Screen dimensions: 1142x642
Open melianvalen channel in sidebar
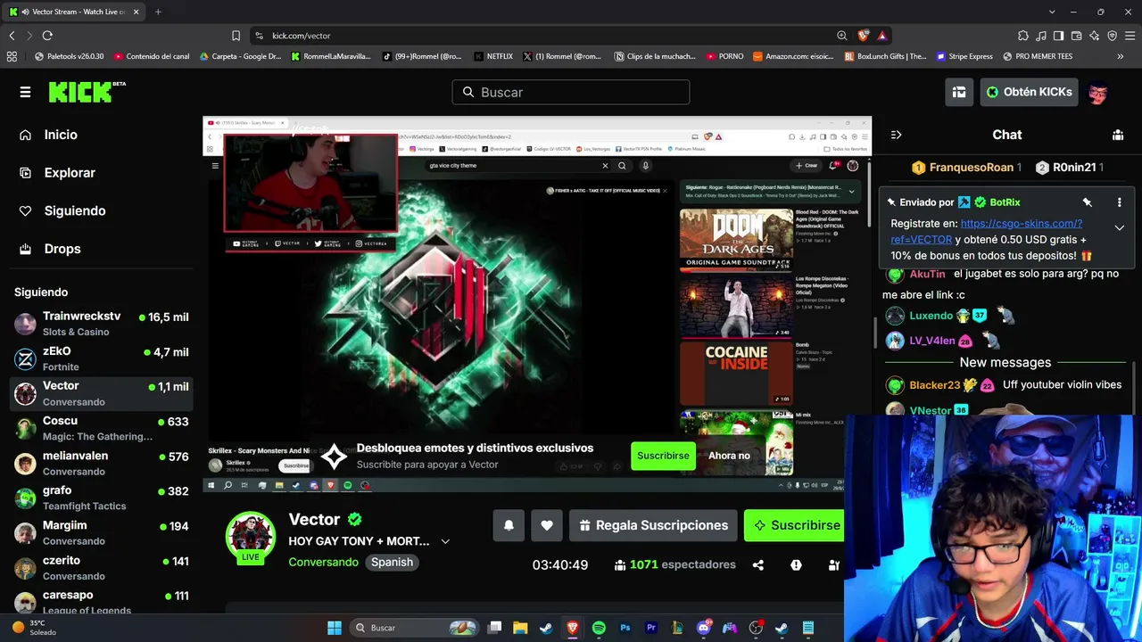[102, 463]
